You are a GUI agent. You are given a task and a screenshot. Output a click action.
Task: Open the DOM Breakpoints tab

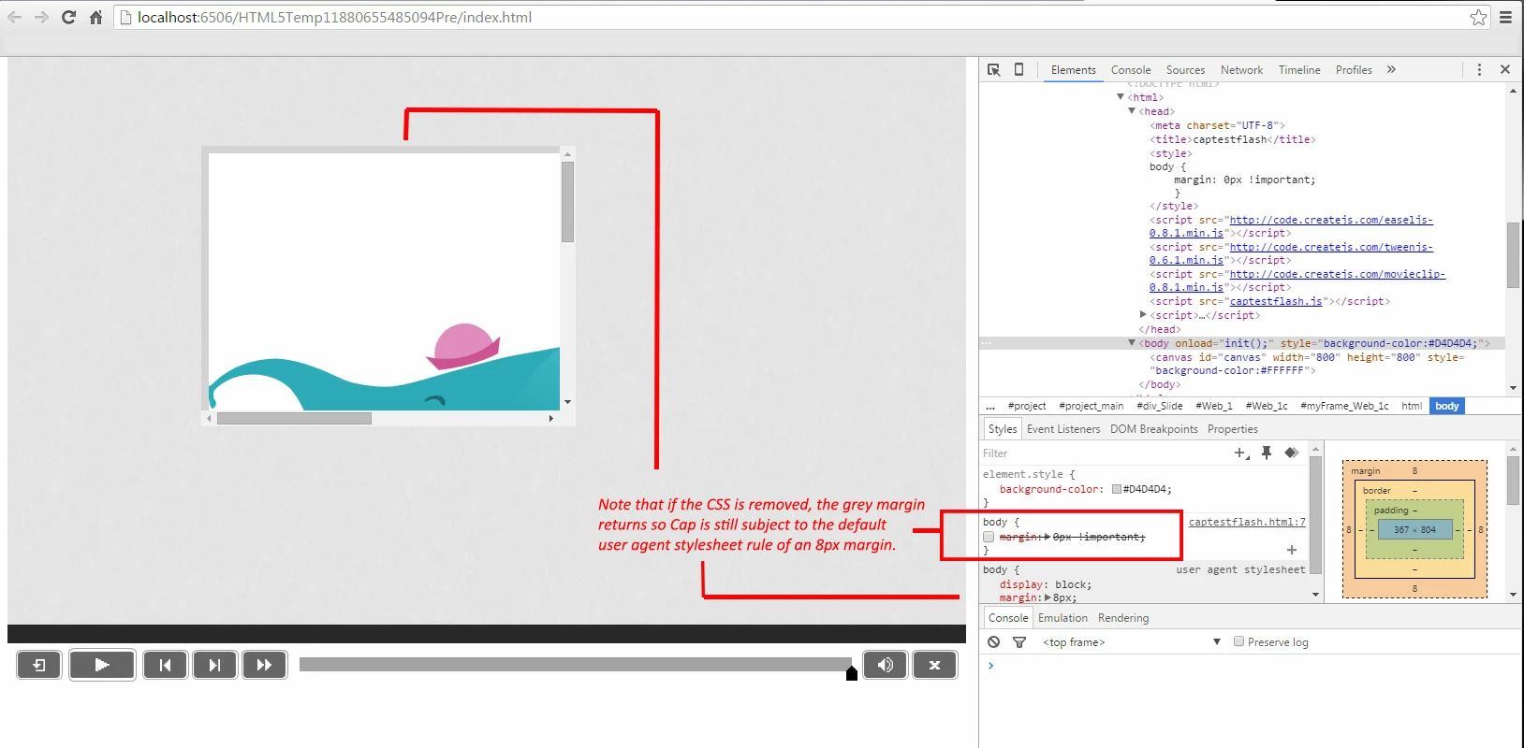pos(1153,429)
